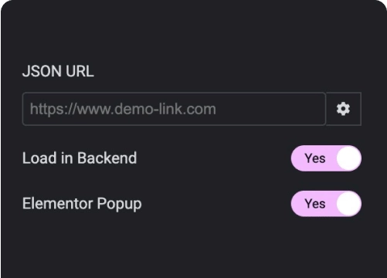Disable Load in Backend option
This screenshot has height=278, width=387.
pyautogui.click(x=326, y=158)
